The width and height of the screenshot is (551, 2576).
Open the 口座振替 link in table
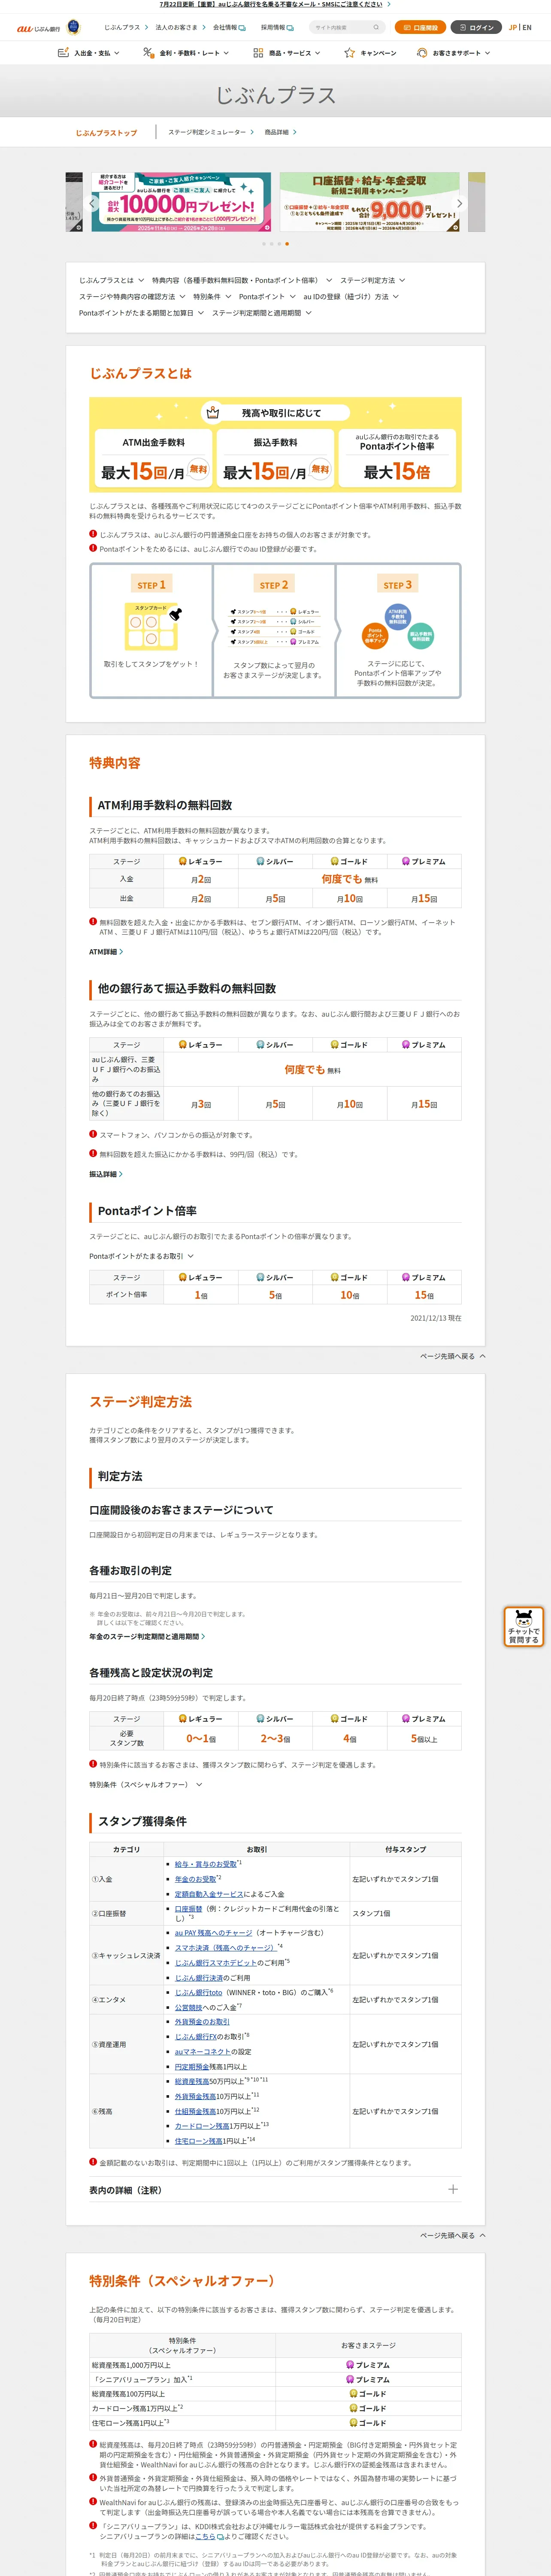click(188, 1909)
